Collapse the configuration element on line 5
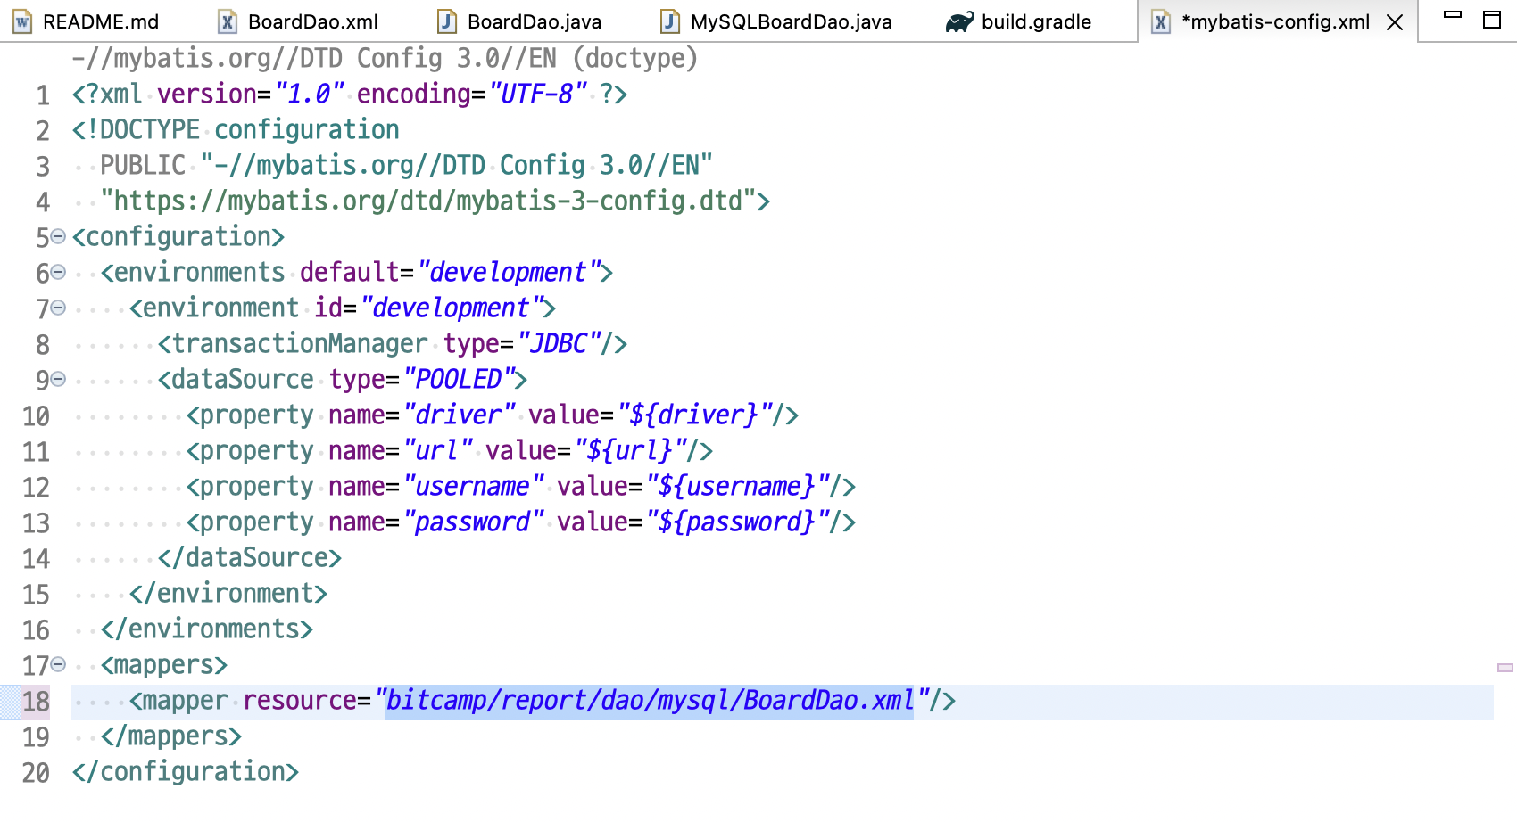The image size is (1517, 822). pos(58,236)
